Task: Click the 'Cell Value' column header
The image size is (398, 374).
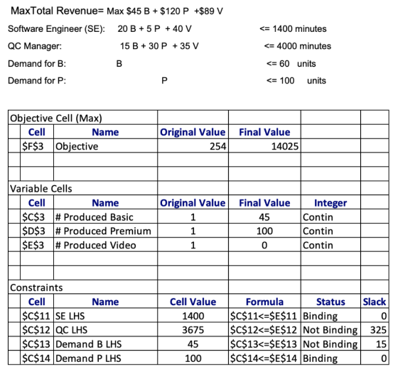Action: click(x=193, y=302)
